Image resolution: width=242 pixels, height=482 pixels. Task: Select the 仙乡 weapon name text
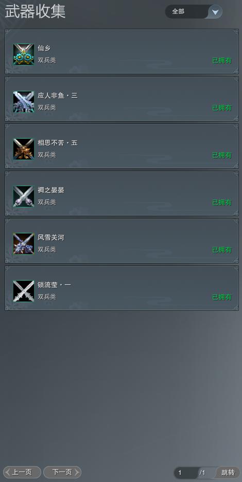tap(44, 48)
